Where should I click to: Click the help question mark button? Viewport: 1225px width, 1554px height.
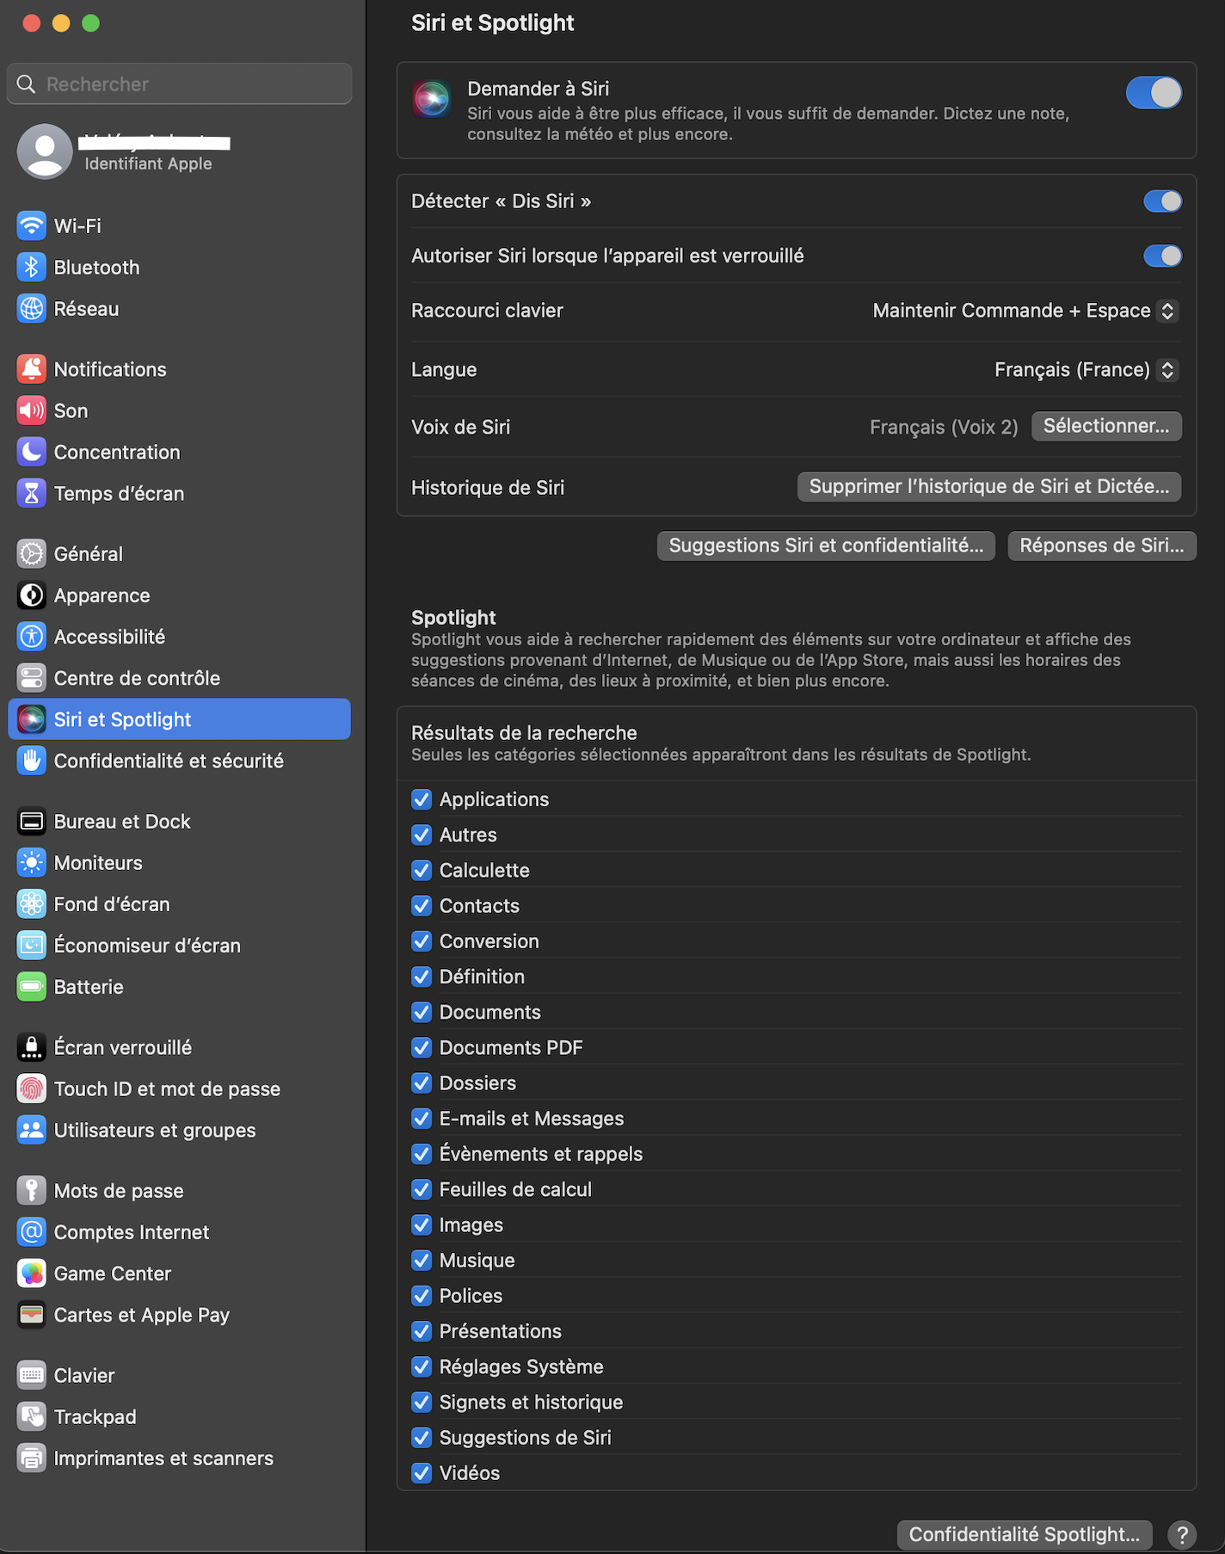click(1182, 1534)
